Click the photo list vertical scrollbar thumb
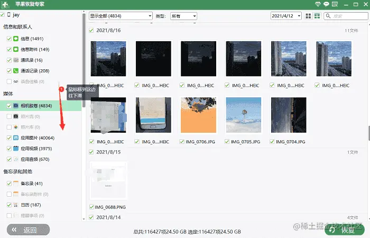 [x=369, y=133]
